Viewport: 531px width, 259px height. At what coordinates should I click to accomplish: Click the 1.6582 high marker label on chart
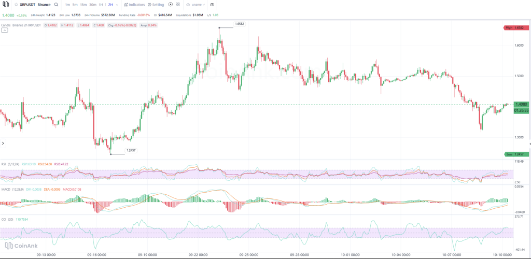point(240,24)
